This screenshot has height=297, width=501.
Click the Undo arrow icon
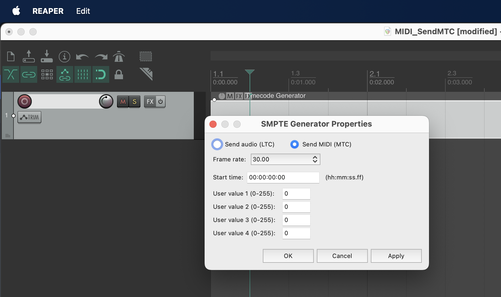tap(82, 56)
